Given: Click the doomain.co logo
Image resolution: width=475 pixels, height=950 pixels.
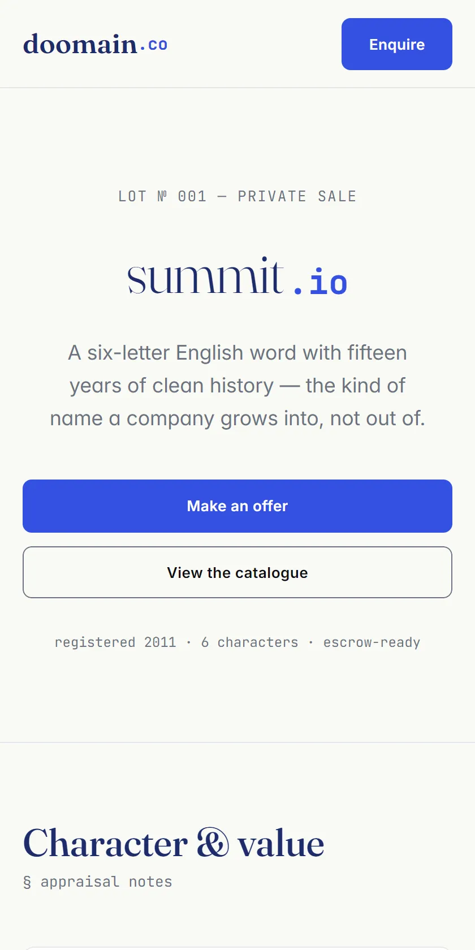Looking at the screenshot, I should [x=95, y=44].
